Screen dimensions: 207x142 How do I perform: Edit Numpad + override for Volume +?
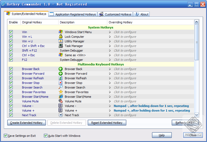(x=152, y=111)
